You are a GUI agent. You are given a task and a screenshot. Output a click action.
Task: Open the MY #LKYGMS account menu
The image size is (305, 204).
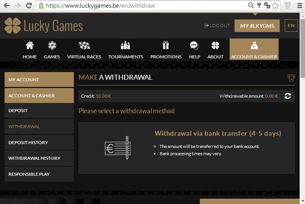[257, 26]
